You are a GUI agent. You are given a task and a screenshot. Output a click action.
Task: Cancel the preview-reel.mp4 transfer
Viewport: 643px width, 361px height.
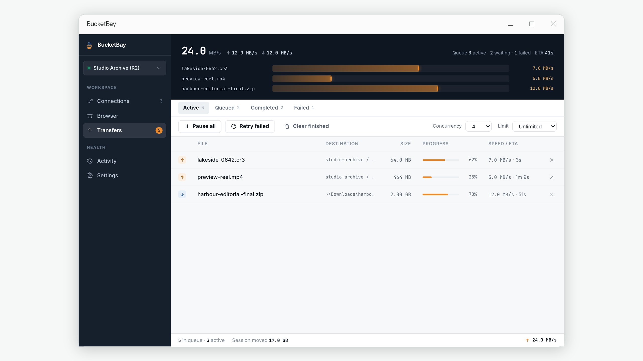552,177
